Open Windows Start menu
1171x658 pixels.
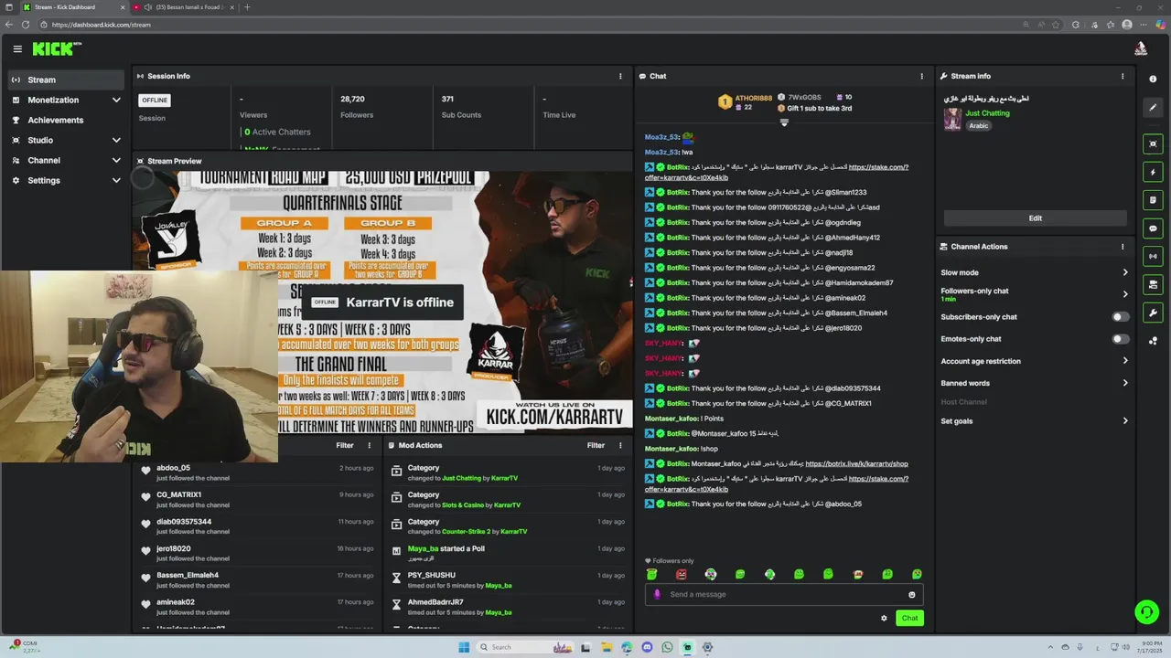coord(464,647)
